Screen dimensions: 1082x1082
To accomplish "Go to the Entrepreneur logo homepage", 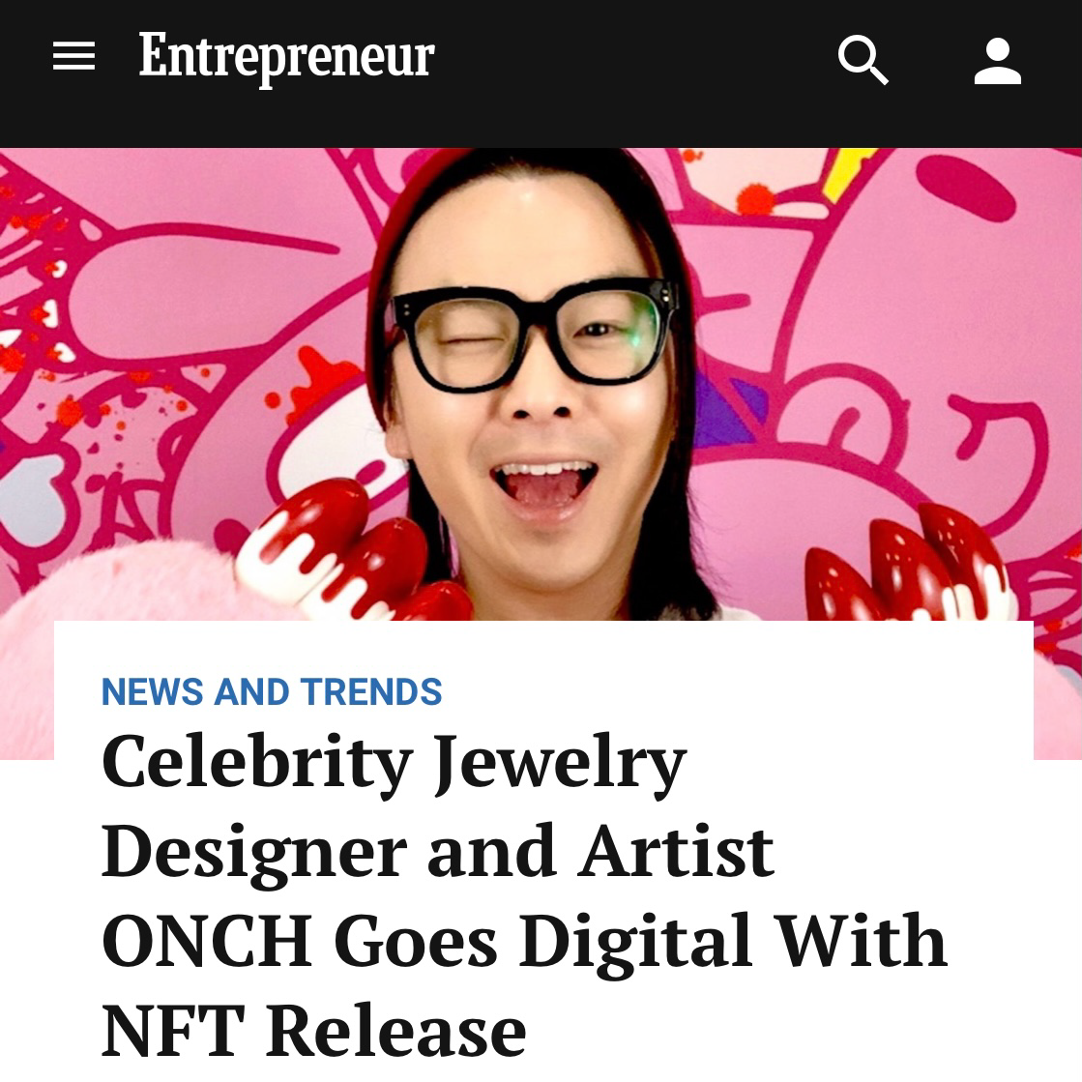I will point(286,58).
